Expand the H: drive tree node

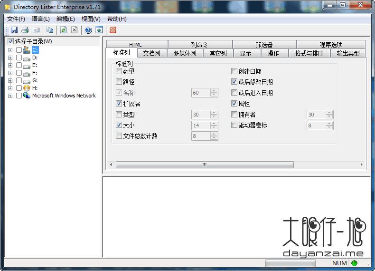click(10, 88)
